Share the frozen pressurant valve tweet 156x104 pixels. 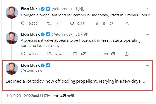tap(127, 54)
